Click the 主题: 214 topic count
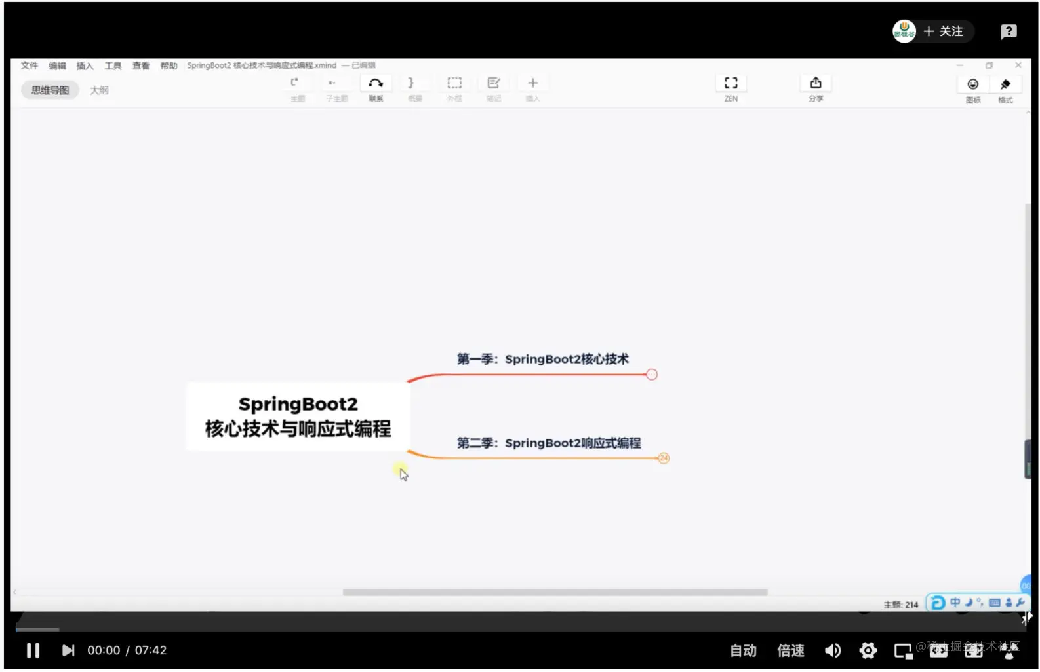Viewport: 1040px width, 672px height. [x=900, y=605]
